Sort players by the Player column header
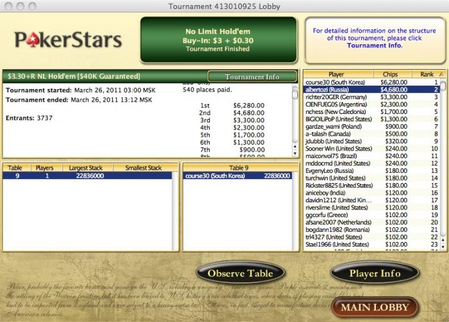 338,74
